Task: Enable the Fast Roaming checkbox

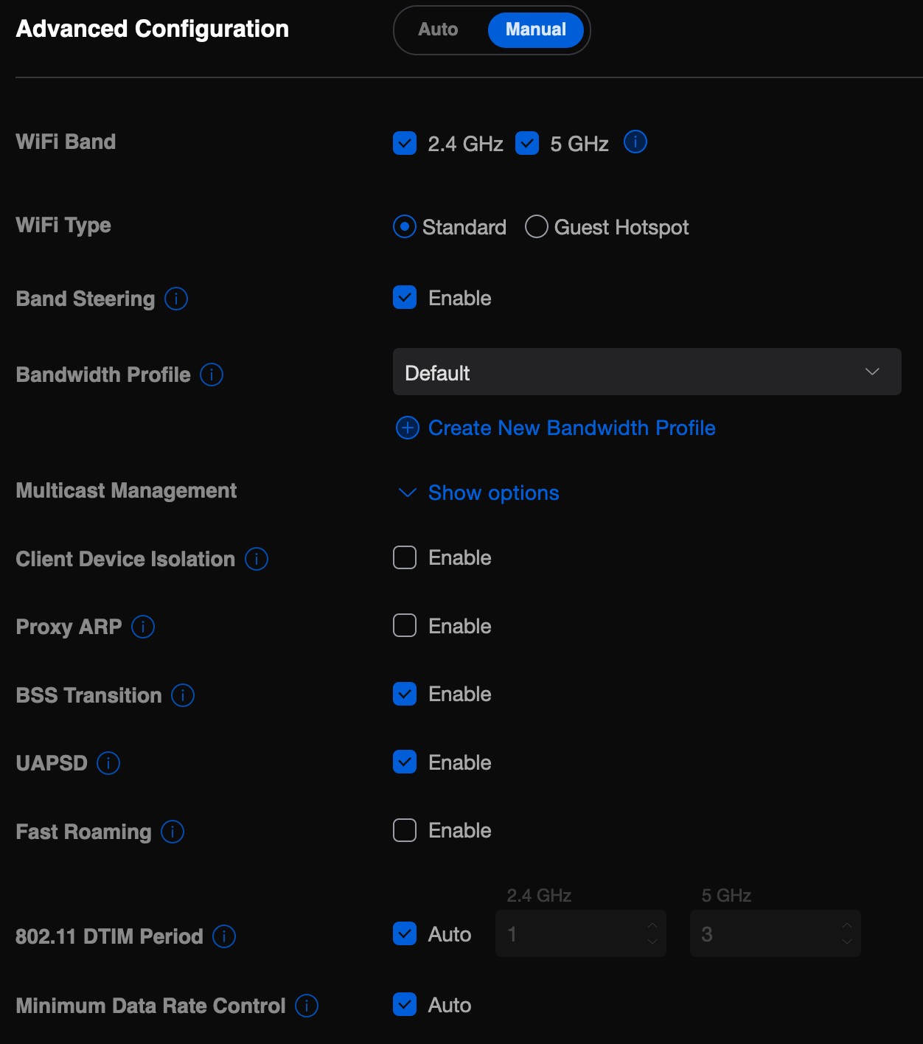Action: [x=405, y=830]
